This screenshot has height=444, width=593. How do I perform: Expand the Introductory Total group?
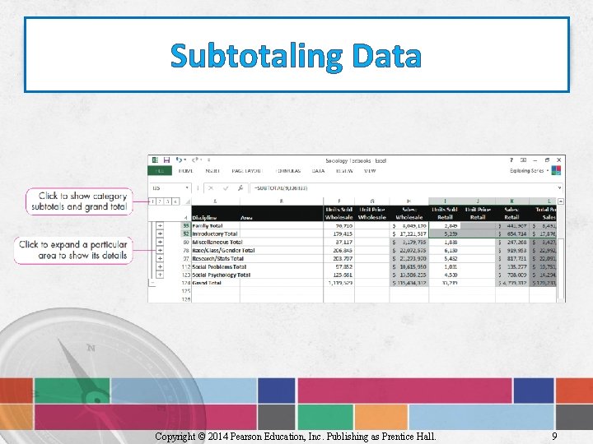click(x=160, y=234)
